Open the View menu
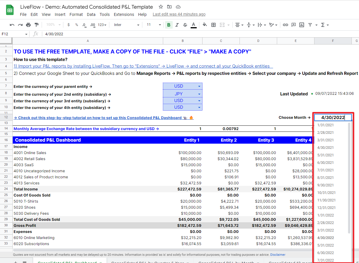Screen dimensions: 359x263 [x=46, y=14]
